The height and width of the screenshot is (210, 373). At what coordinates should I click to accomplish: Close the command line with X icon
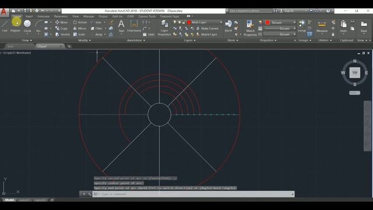pyautogui.click(x=84, y=194)
